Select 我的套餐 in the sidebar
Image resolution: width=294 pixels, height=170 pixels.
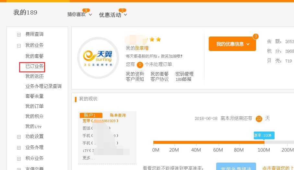coord(34,56)
